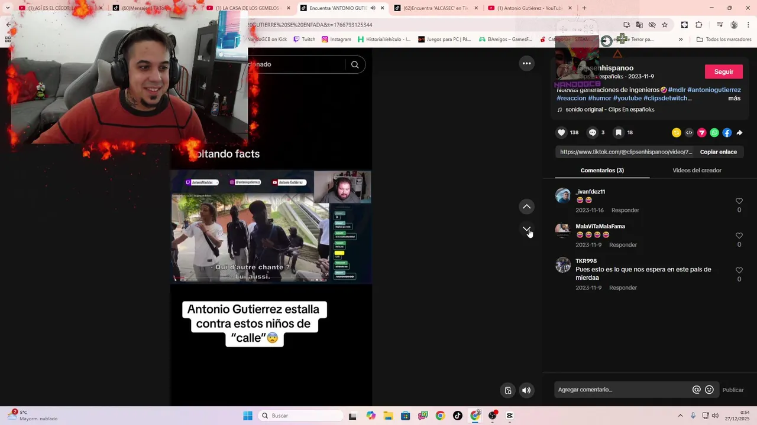
Task: Click the Agregar comentario input field
Action: coord(622,390)
